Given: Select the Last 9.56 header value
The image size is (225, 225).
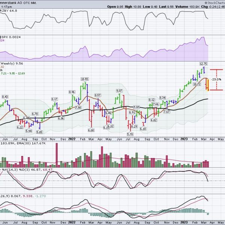Looking at the screenshot, I should point(165,7).
